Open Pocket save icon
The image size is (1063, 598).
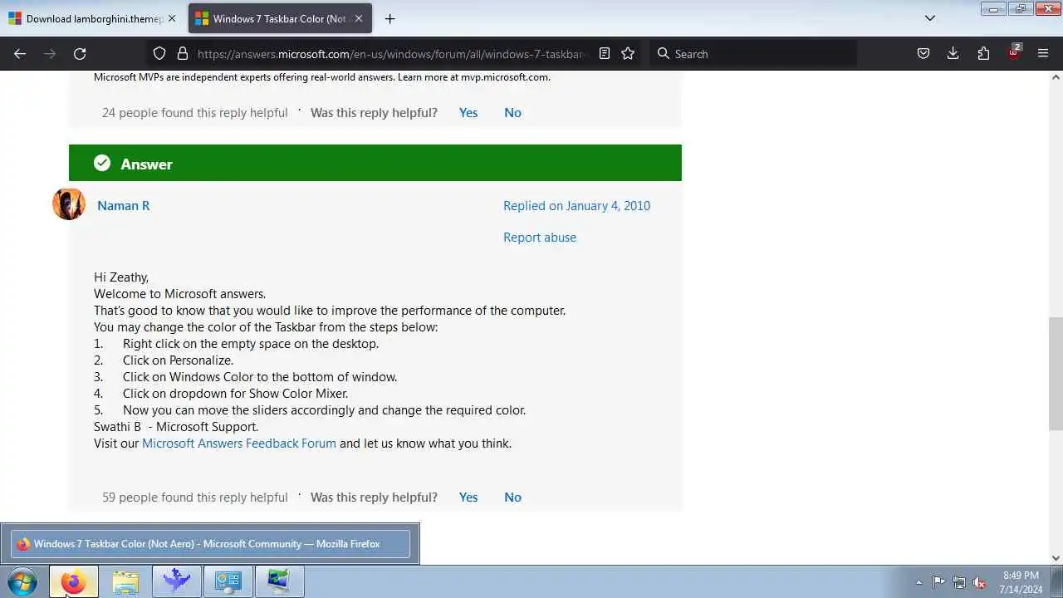[923, 53]
